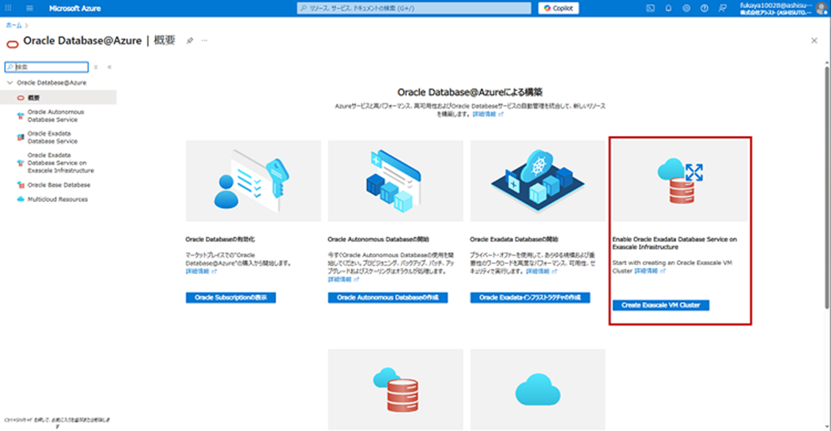Open Multicloud Resources in sidebar
This screenshot has height=431, width=831.
57,199
